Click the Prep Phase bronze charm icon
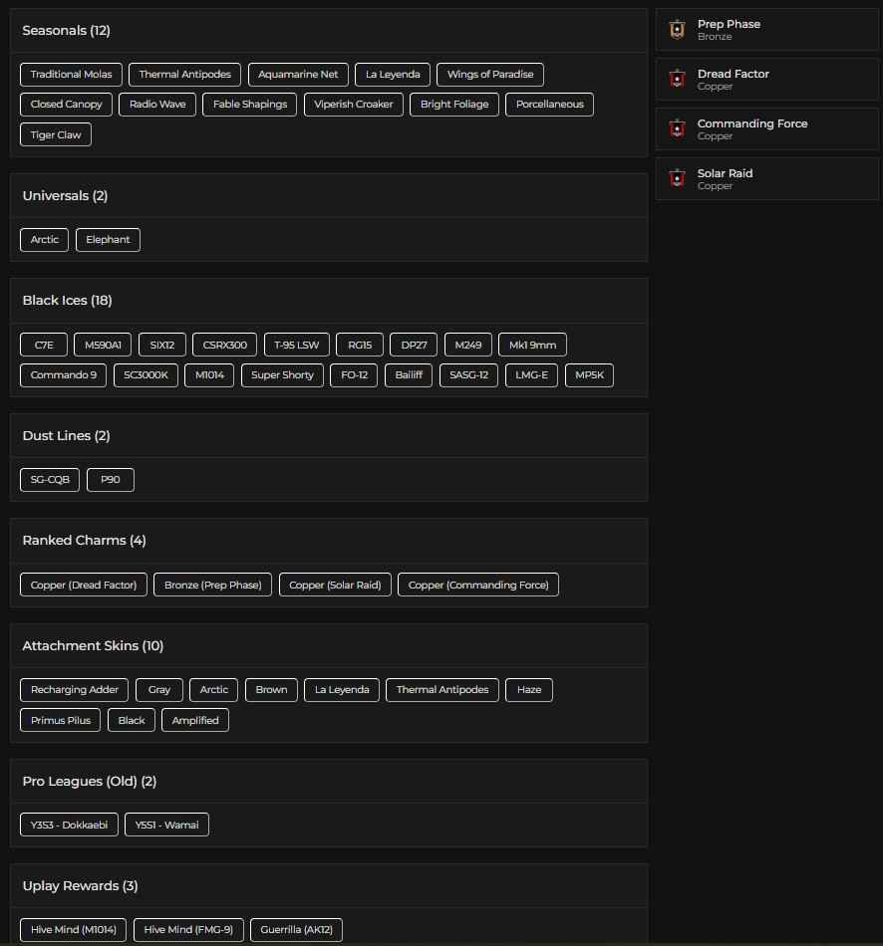This screenshot has height=946, width=883. tap(677, 29)
